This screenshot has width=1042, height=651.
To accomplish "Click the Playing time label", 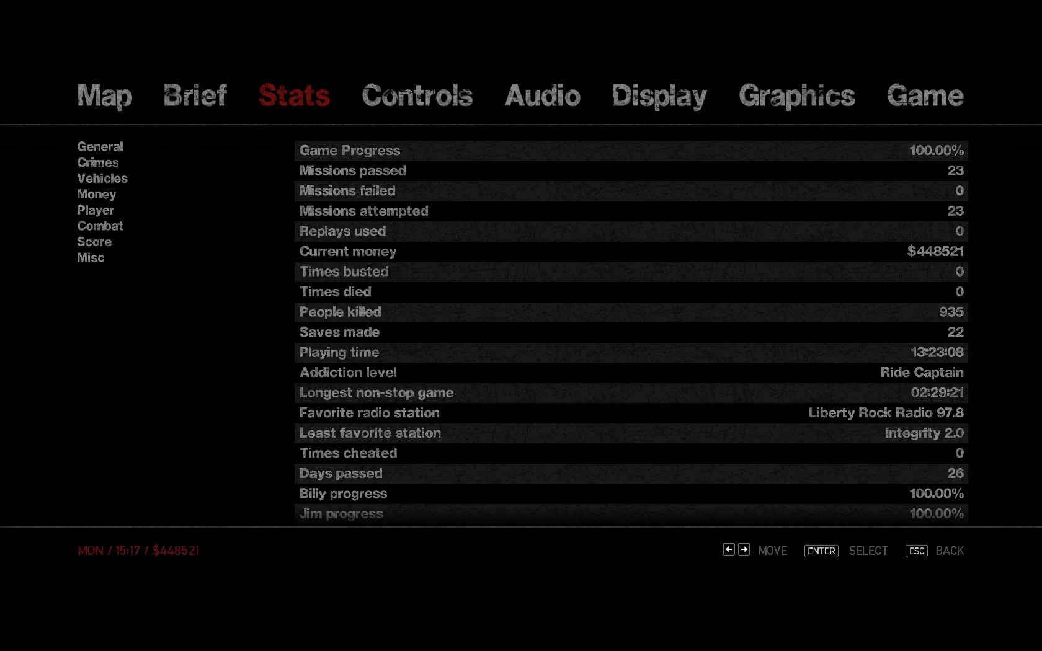I will pos(339,353).
